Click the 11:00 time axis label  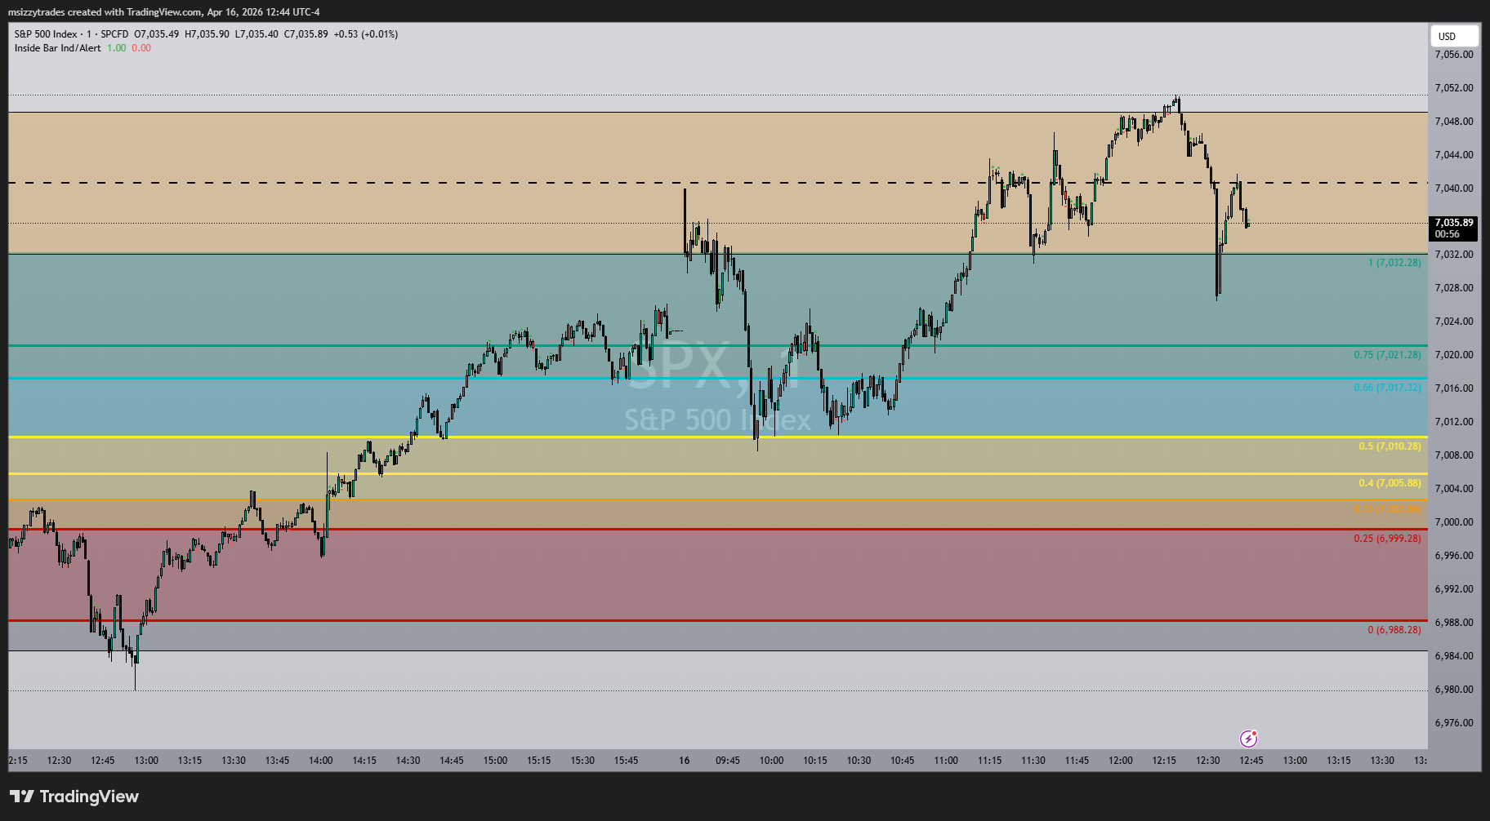(946, 761)
